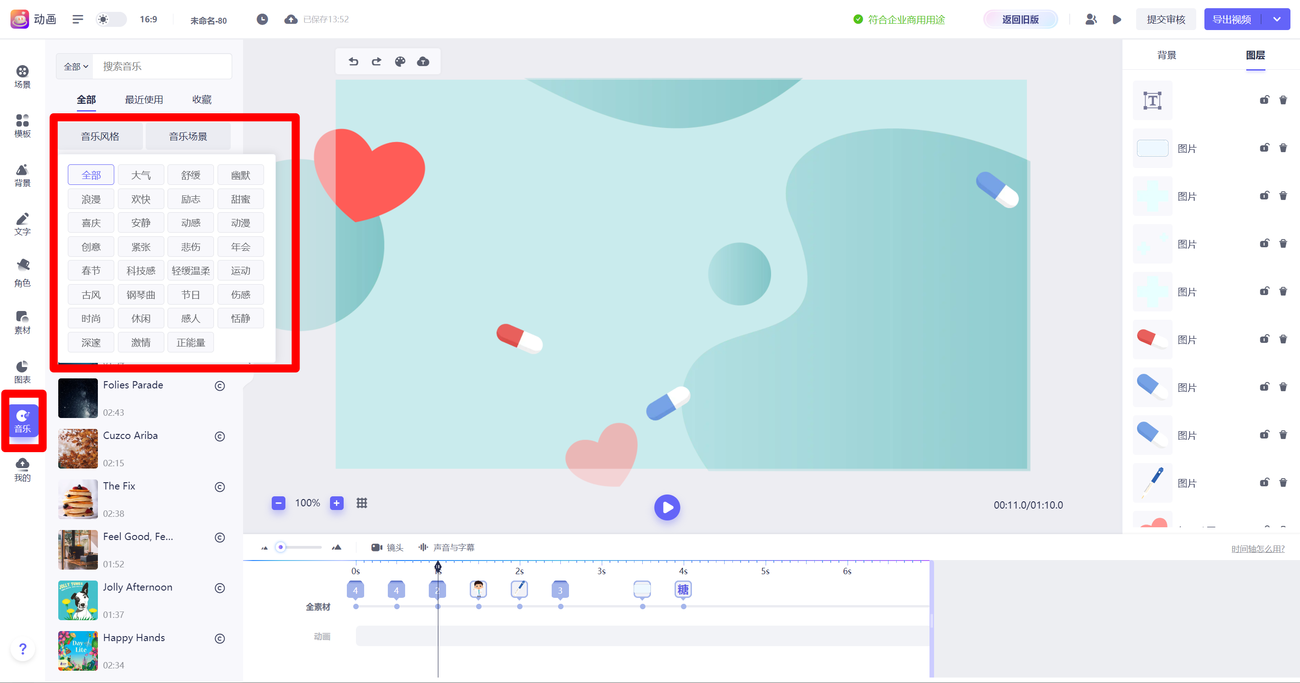Open the 角色 characters panel
This screenshot has width=1300, height=683.
22,274
